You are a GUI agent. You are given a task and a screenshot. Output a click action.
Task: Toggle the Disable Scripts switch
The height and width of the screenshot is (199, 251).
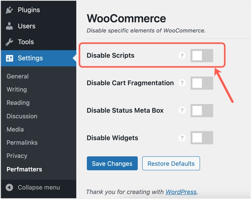(x=202, y=56)
